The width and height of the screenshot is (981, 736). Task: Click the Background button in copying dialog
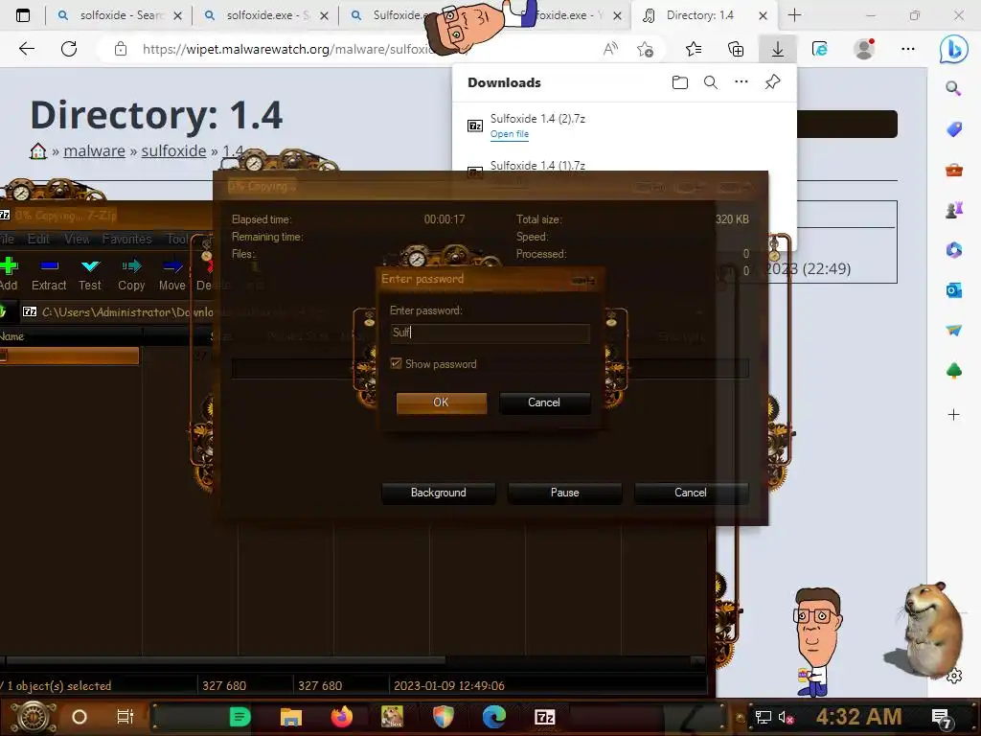(438, 493)
